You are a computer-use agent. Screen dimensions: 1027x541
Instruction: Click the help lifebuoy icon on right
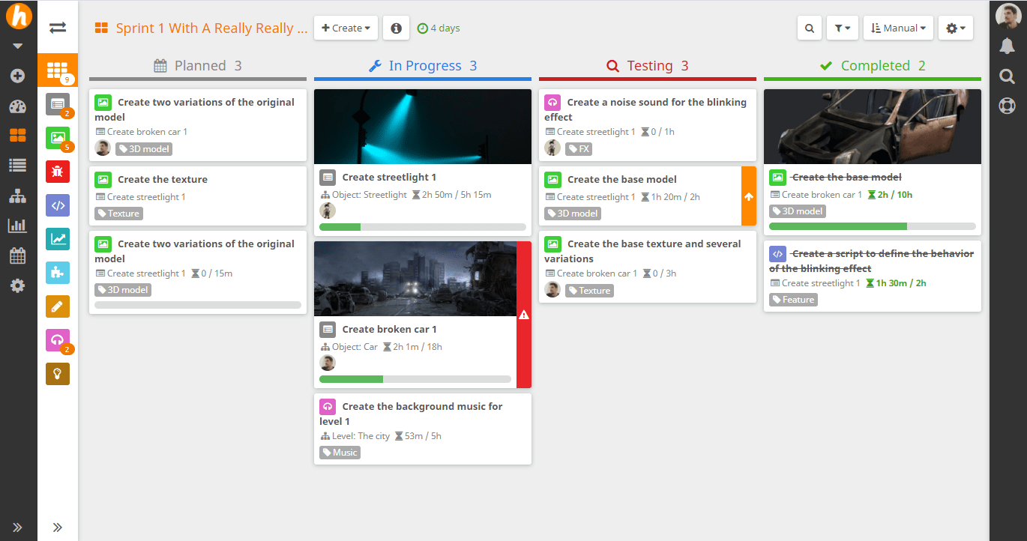(x=1008, y=106)
